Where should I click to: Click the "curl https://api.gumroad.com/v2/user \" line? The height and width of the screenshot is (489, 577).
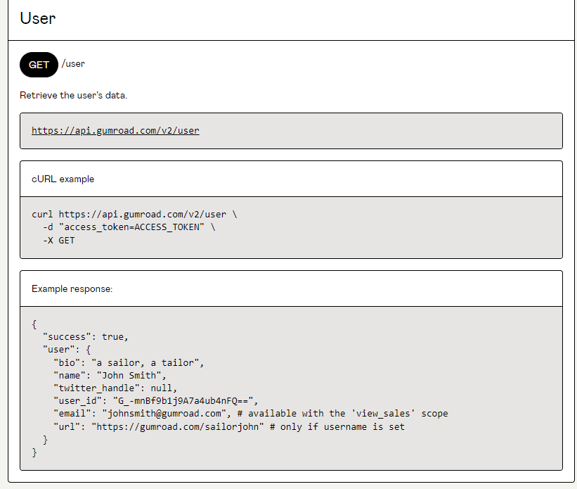click(x=134, y=215)
